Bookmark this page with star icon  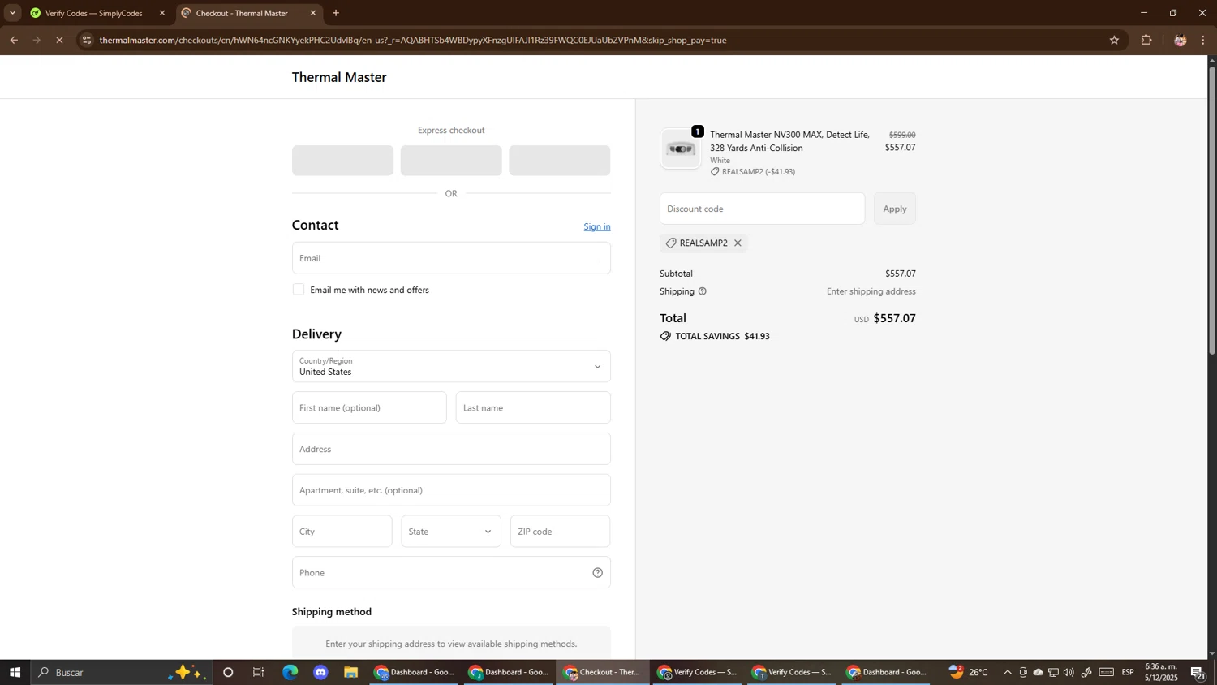click(1114, 40)
